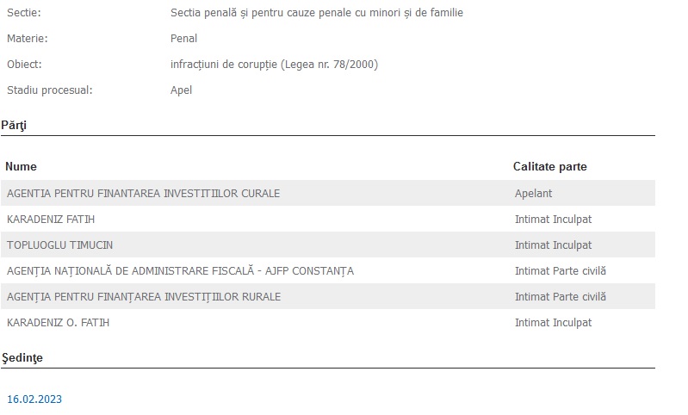Click the Calitate parte column header
The image size is (688, 415).
(x=550, y=167)
